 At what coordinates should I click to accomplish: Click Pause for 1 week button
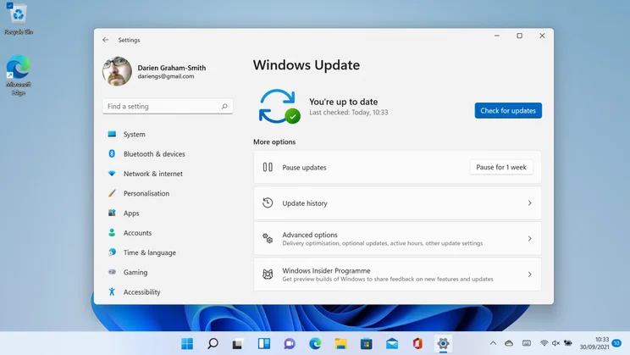[x=501, y=167]
